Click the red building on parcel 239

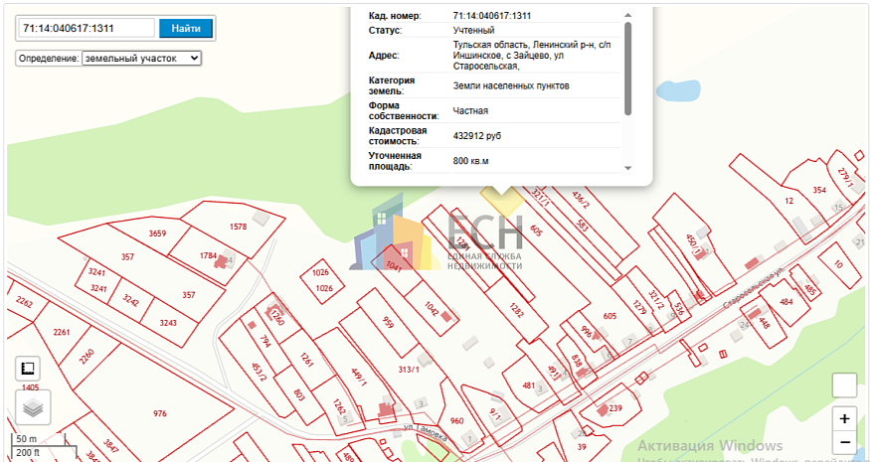[603, 411]
